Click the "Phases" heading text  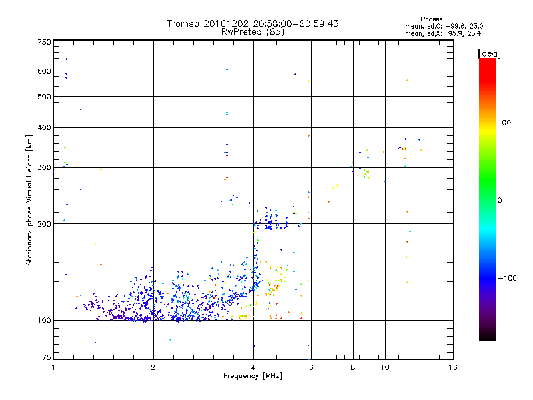click(431, 19)
